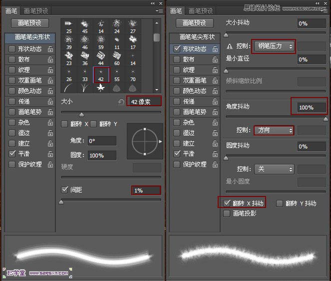Select the size-26 brush tip

click(69, 75)
